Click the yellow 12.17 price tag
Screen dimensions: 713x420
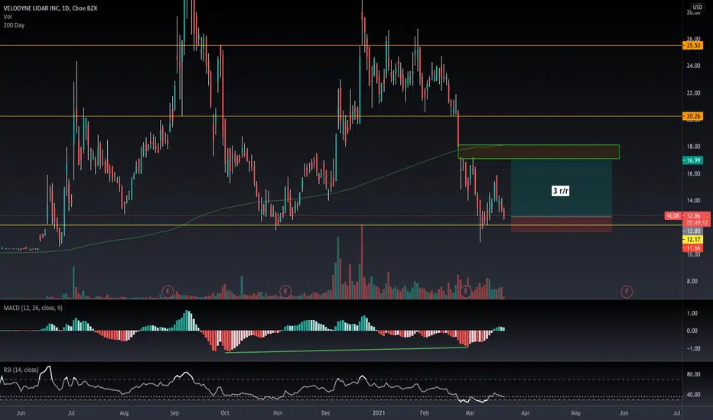click(x=693, y=240)
